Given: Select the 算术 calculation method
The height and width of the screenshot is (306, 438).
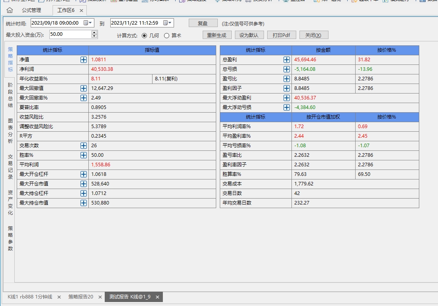Looking at the screenshot, I should pos(167,35).
